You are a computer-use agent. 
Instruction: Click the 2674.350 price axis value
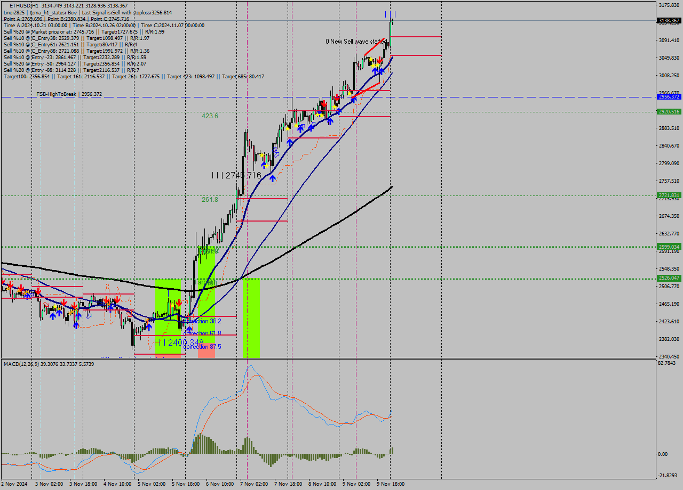click(669, 216)
